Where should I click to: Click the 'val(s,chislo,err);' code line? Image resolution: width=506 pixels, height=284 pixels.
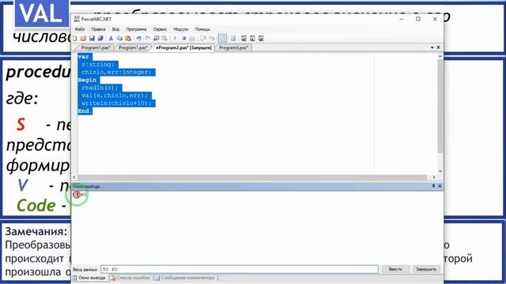coord(114,95)
